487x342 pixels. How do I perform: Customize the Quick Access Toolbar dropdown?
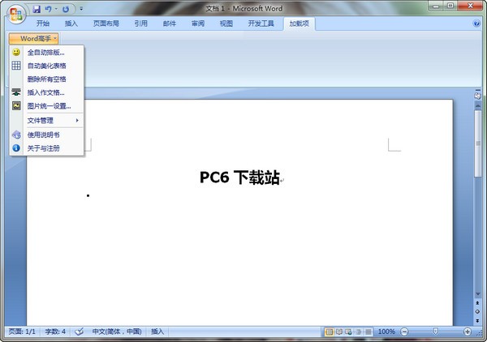tap(81, 9)
